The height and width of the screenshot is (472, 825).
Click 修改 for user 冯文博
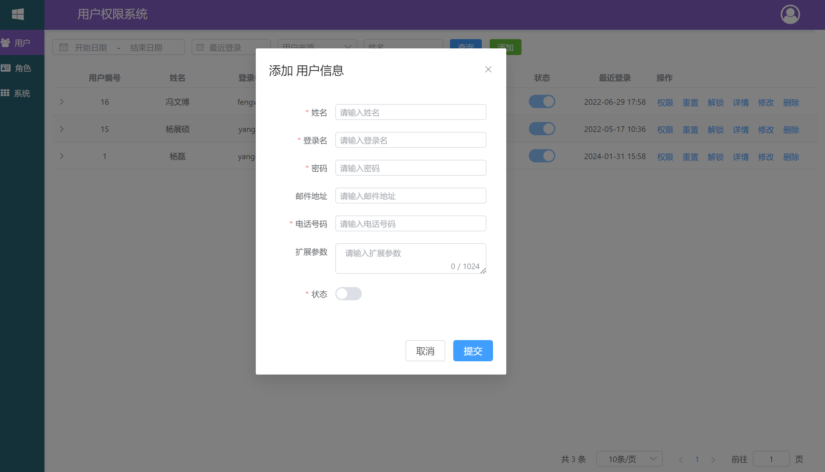[x=766, y=102]
